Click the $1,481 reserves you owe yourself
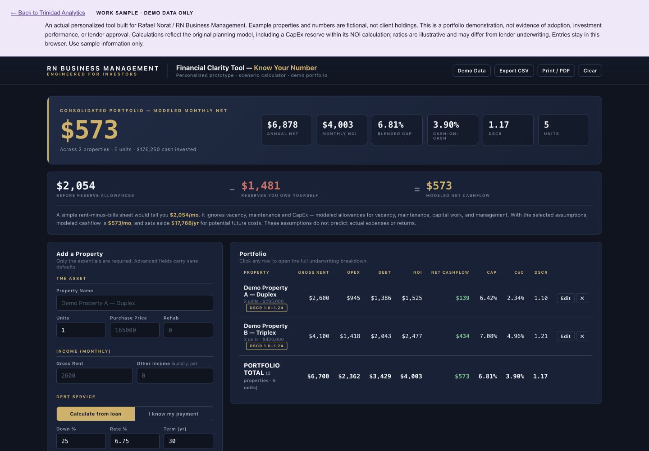649x451 pixels. click(261, 186)
